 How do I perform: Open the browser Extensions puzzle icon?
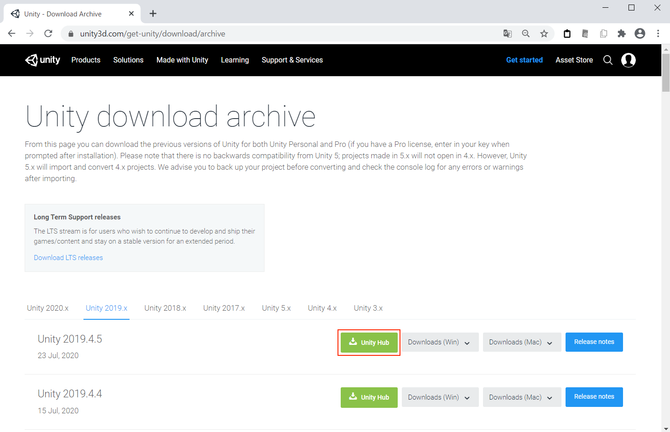(621, 34)
